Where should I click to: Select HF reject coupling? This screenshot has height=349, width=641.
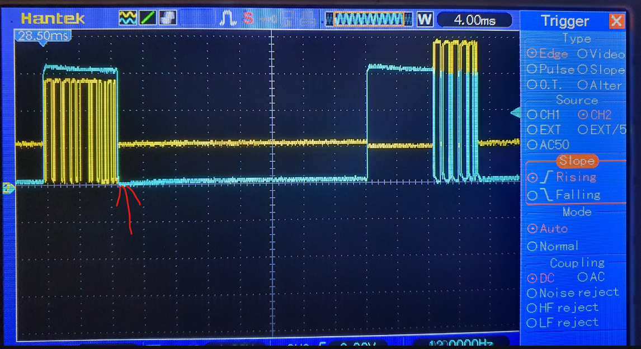coord(563,308)
